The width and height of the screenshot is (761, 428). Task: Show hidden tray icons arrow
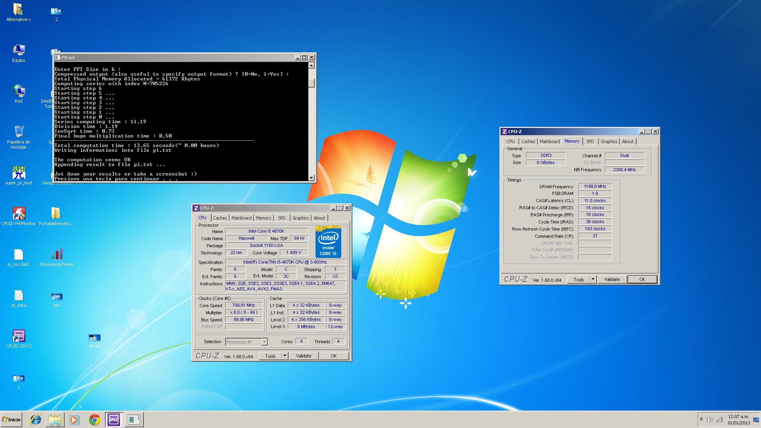click(x=701, y=419)
